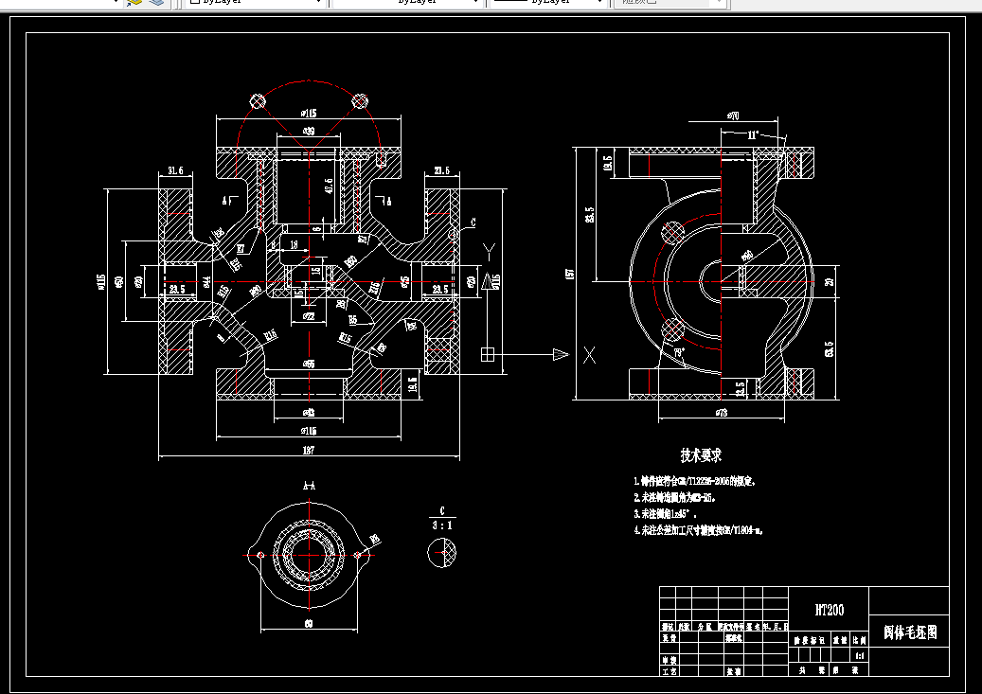Expand the layer list dropdown arrow
This screenshot has height=694, width=982.
(x=116, y=2)
